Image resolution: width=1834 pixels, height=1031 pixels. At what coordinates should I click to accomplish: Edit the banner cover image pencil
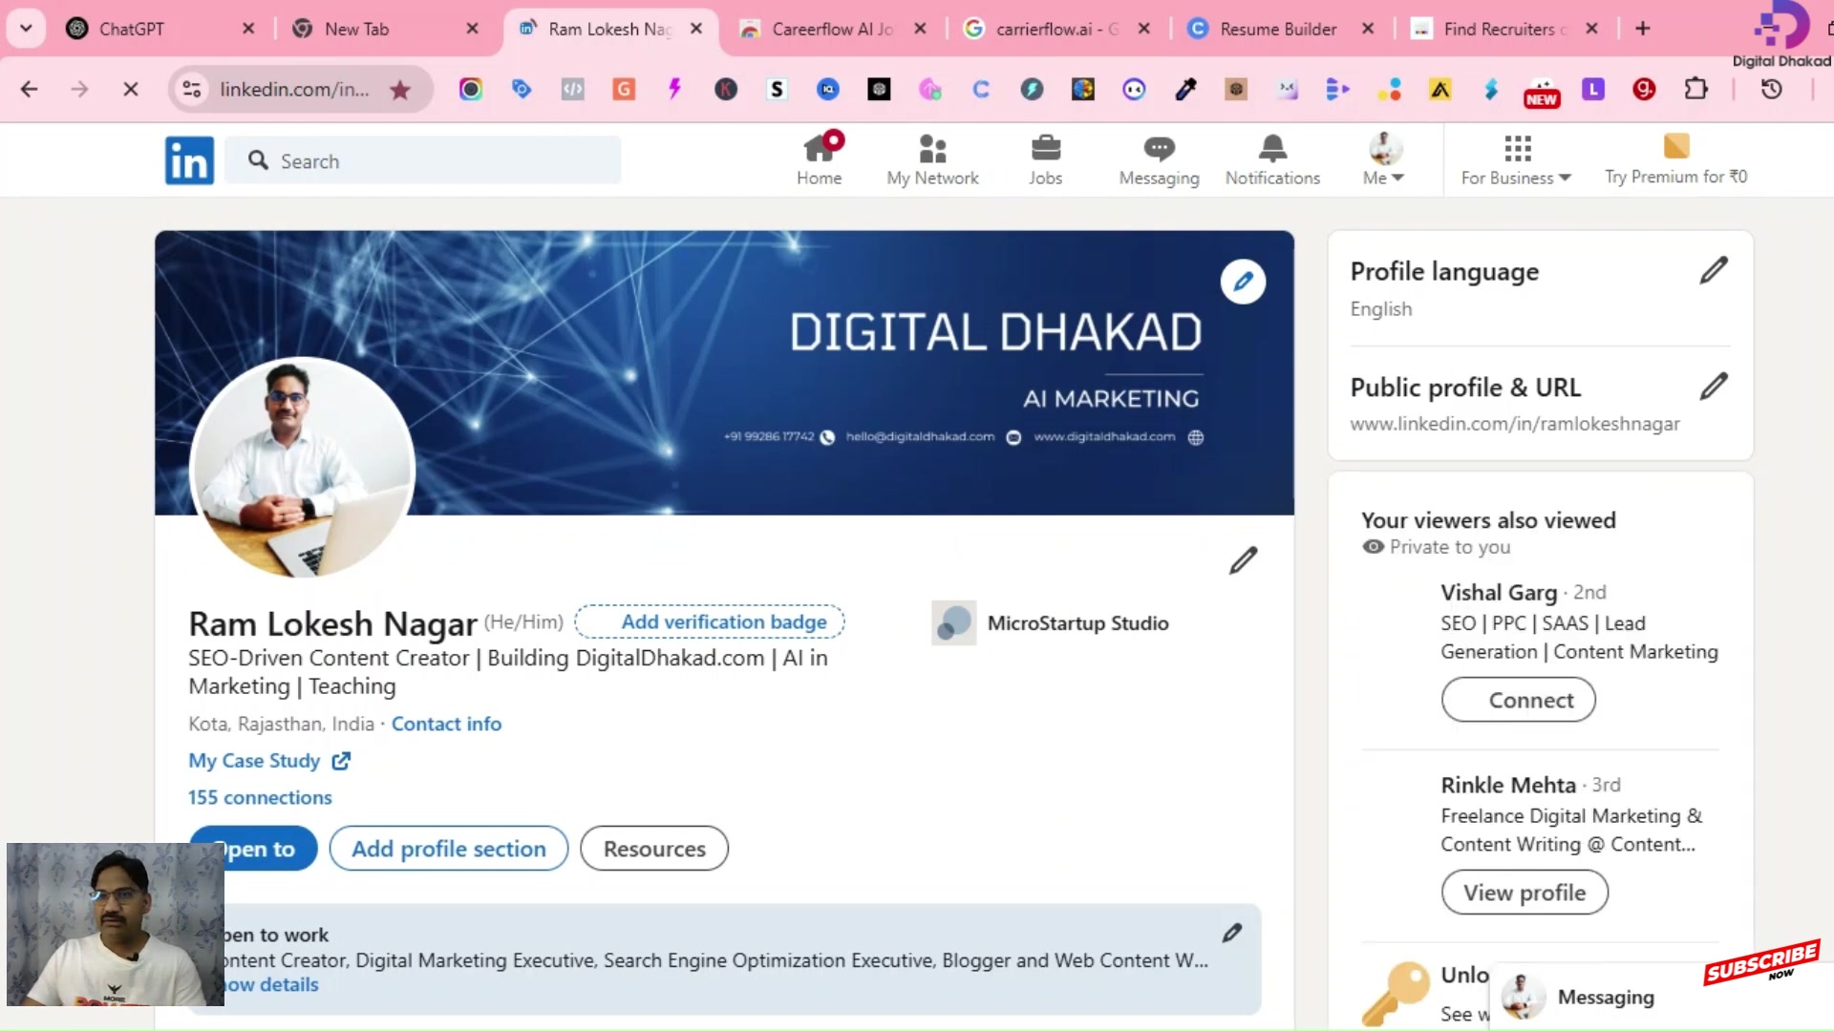1243,282
